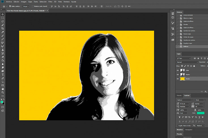
Task: Open the Info panel icon
Action: click(x=173, y=17)
